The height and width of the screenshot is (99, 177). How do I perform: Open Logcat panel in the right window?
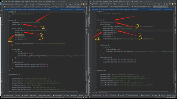[155, 95]
